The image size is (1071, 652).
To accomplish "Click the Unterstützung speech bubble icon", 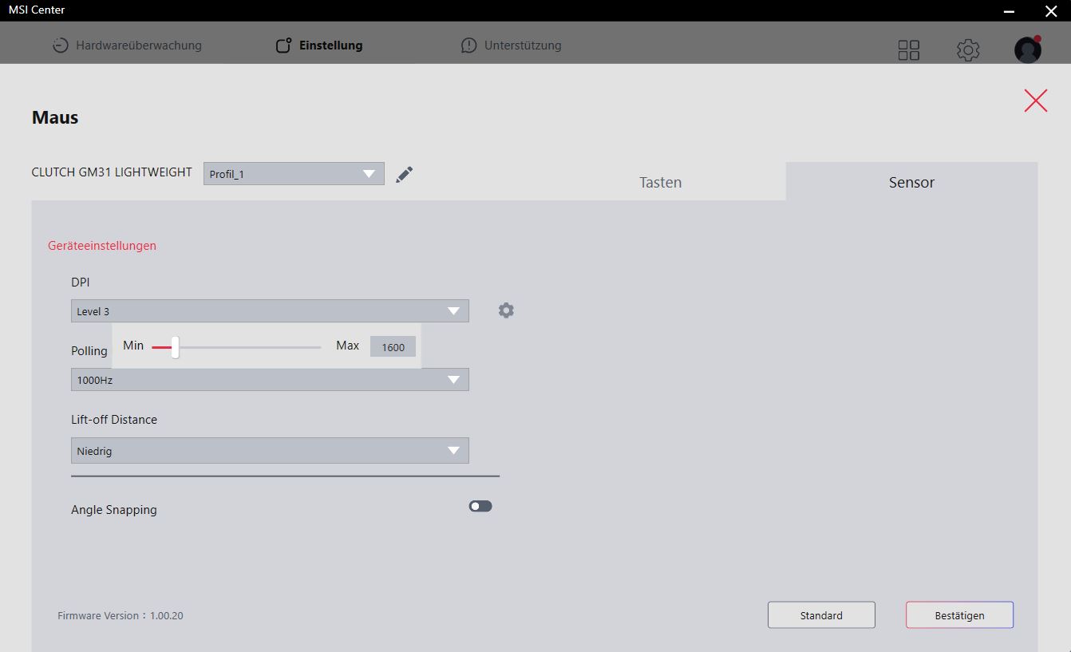I will click(468, 45).
